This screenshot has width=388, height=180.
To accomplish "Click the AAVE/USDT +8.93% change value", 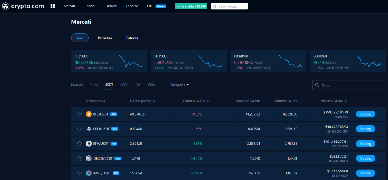I will (x=197, y=173).
